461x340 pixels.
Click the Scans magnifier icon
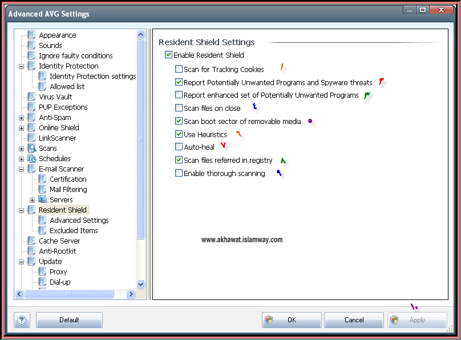coord(31,148)
